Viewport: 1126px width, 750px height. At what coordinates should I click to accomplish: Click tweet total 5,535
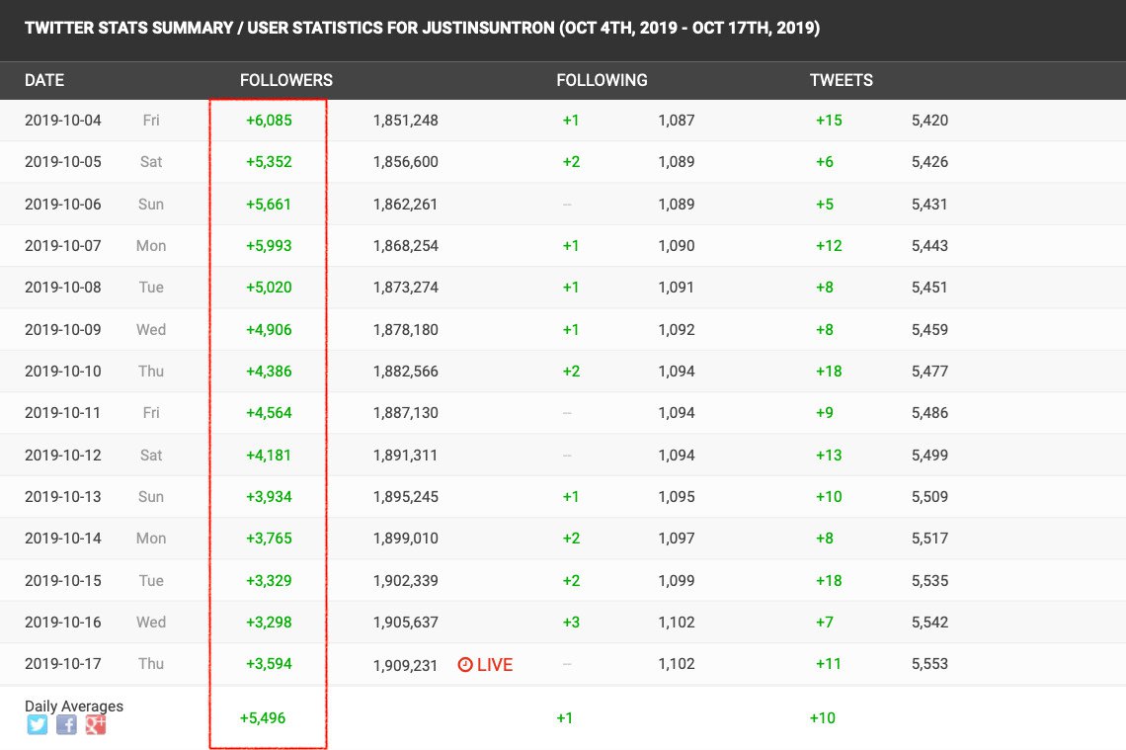tap(930, 580)
